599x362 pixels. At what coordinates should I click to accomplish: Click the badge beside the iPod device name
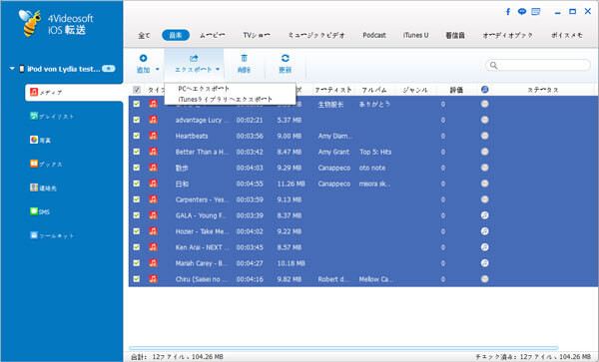[109, 69]
